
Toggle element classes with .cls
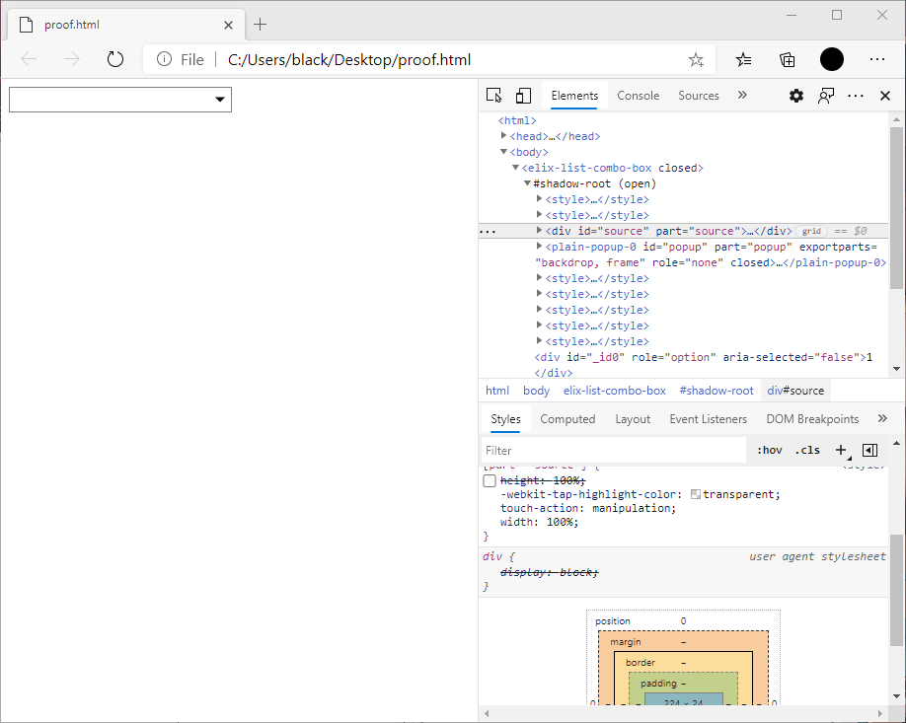(807, 450)
